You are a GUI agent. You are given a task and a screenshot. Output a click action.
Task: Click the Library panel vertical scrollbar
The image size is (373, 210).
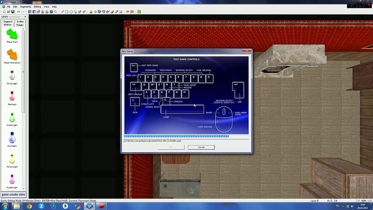coord(23,108)
